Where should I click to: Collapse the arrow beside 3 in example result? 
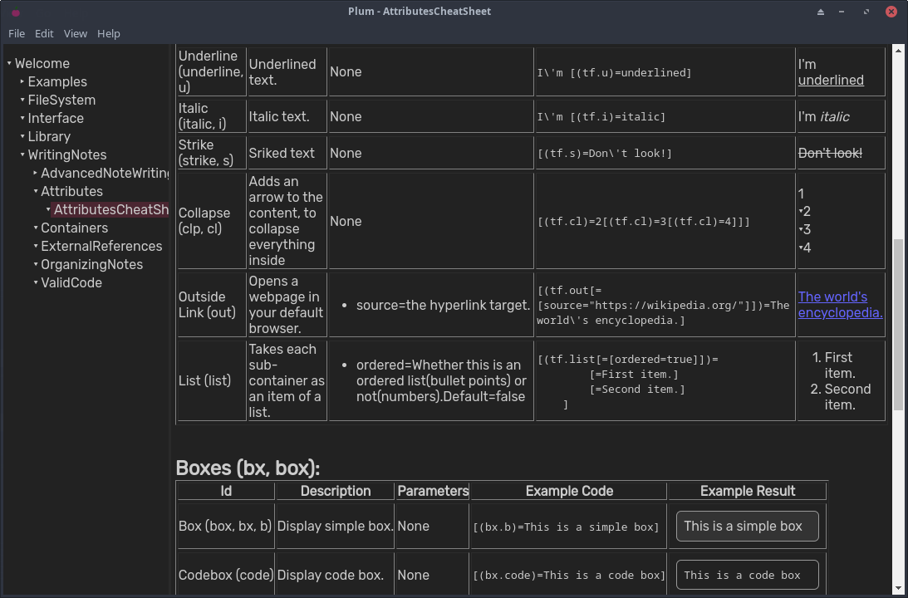coord(801,229)
